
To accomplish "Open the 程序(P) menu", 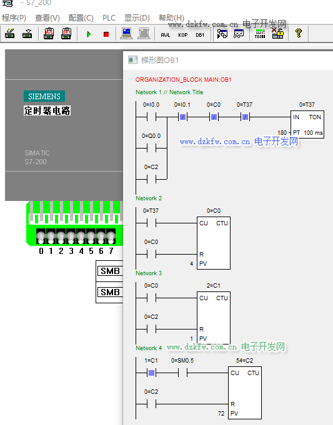I will tap(14, 18).
